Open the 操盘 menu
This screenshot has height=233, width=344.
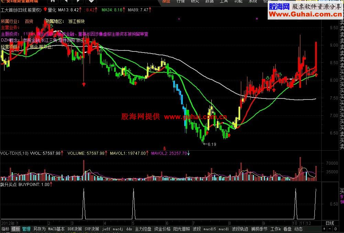pos(166,1)
